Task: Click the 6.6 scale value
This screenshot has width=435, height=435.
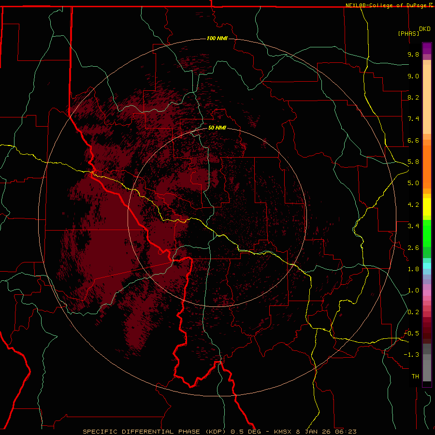Action: [x=413, y=141]
